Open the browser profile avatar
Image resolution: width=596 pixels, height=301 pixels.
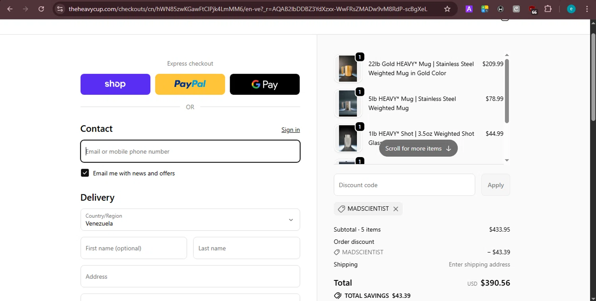click(571, 9)
